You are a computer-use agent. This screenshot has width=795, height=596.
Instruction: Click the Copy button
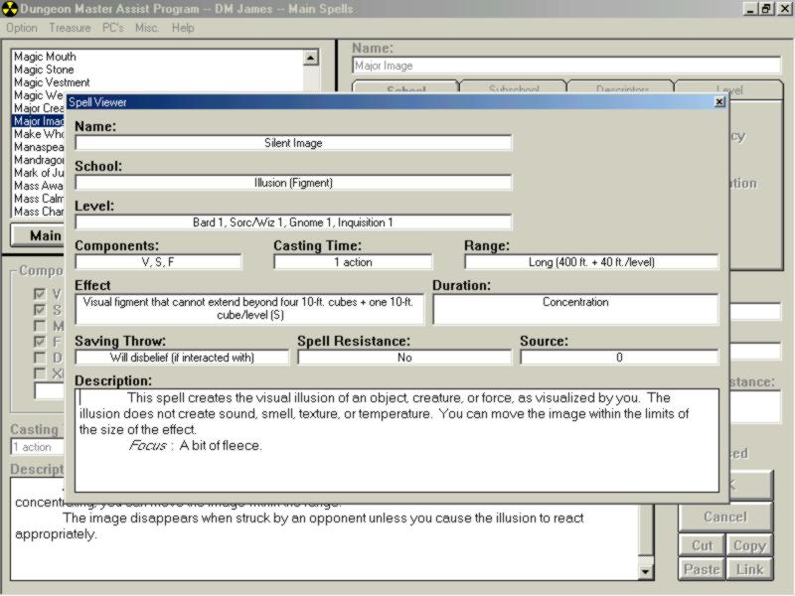click(749, 545)
